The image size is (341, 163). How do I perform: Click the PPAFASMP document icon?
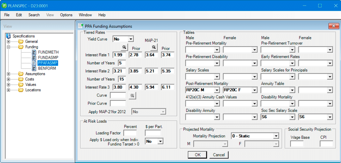pyautogui.click(x=34, y=63)
